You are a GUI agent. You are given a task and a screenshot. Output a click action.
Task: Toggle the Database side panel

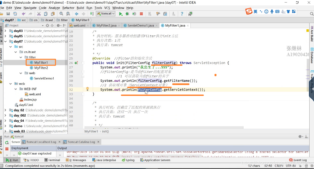pyautogui.click(x=312, y=55)
